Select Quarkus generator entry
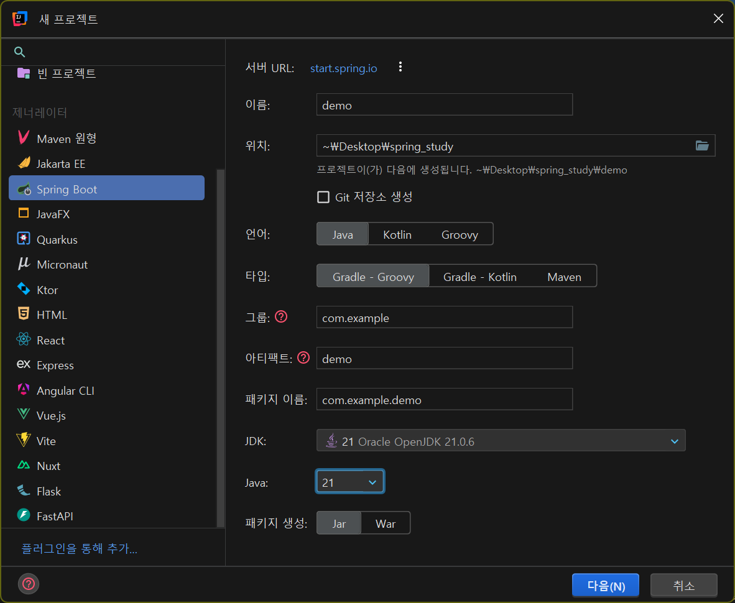This screenshot has width=735, height=603. pos(106,239)
